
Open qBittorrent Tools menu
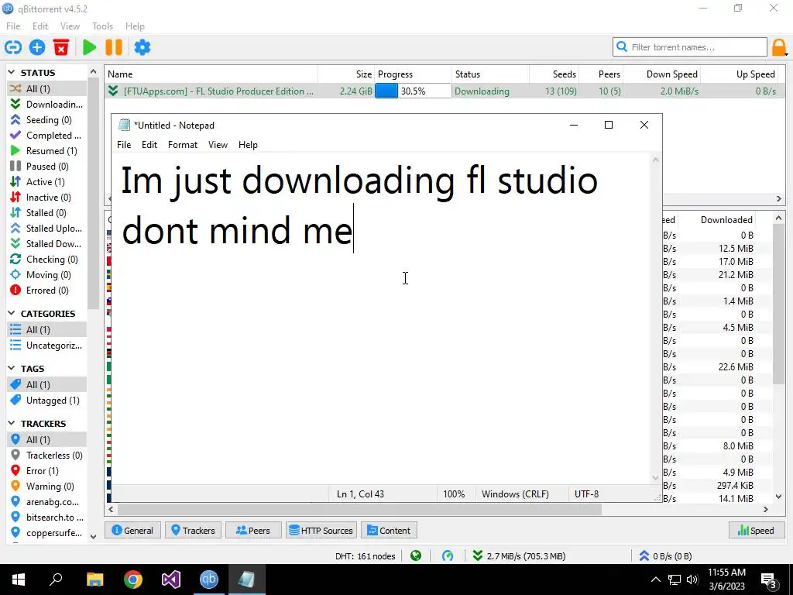[103, 26]
